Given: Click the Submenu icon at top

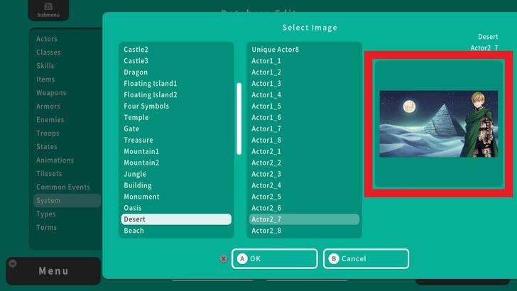Looking at the screenshot, I should 48,6.
